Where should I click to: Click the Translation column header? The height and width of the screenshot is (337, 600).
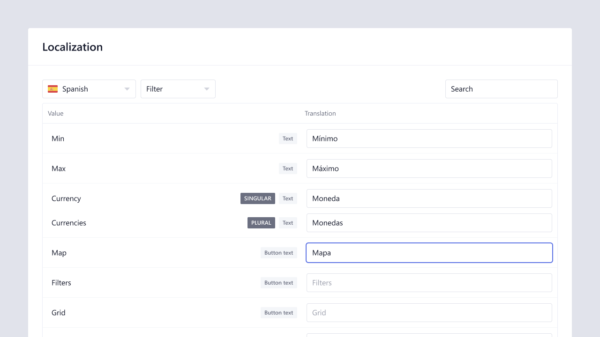point(320,113)
